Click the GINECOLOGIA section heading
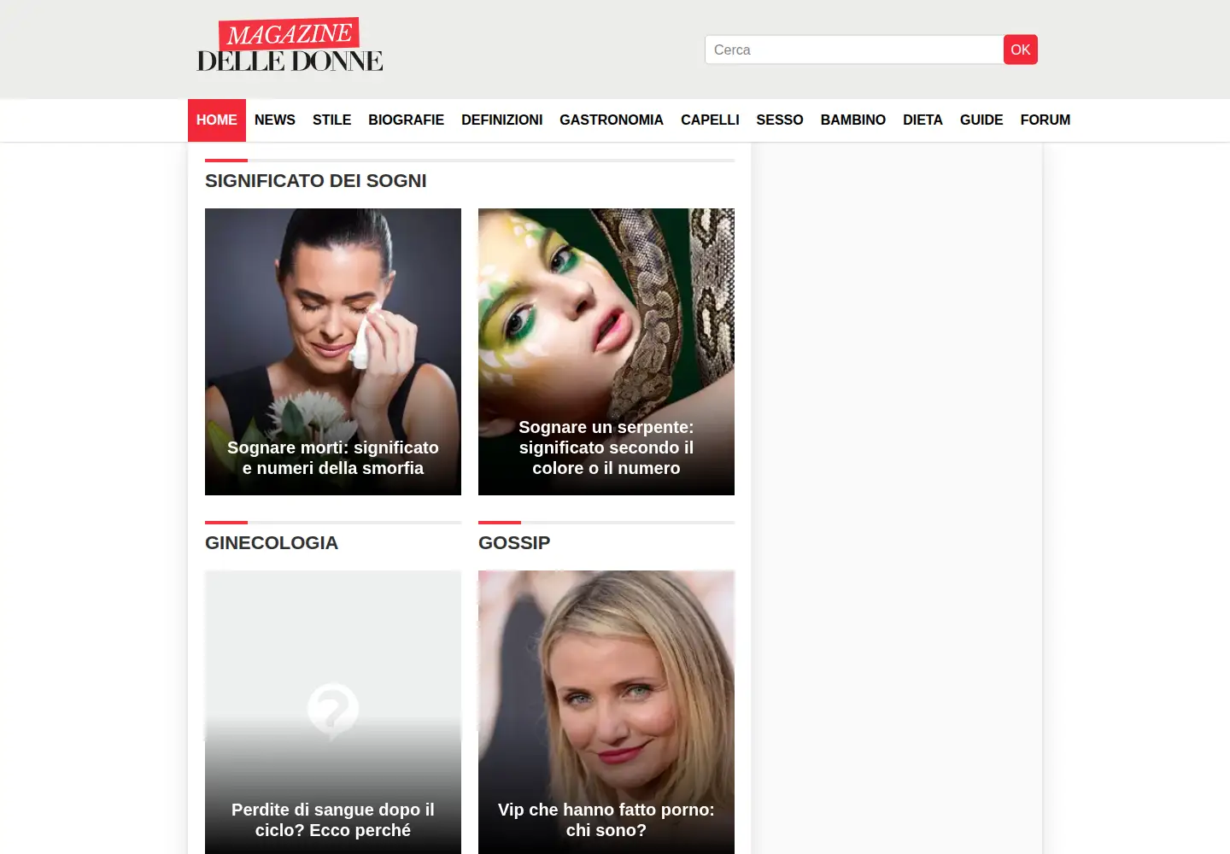Image resolution: width=1230 pixels, height=854 pixels. [x=272, y=543]
